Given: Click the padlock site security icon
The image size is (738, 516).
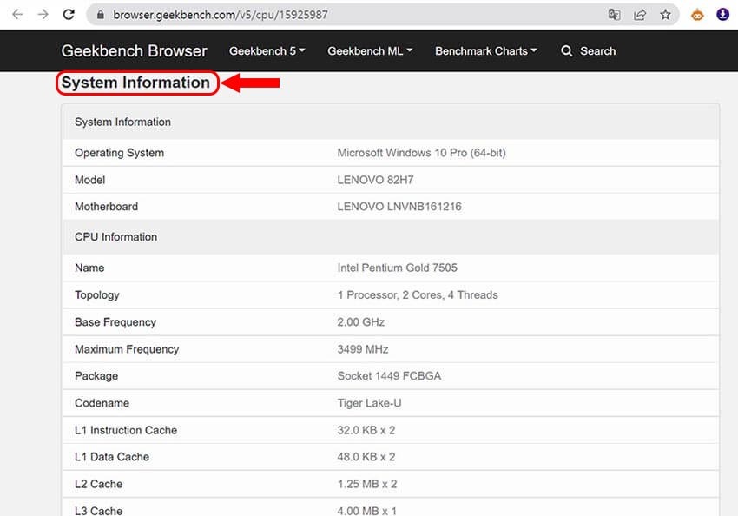Looking at the screenshot, I should 100,15.
